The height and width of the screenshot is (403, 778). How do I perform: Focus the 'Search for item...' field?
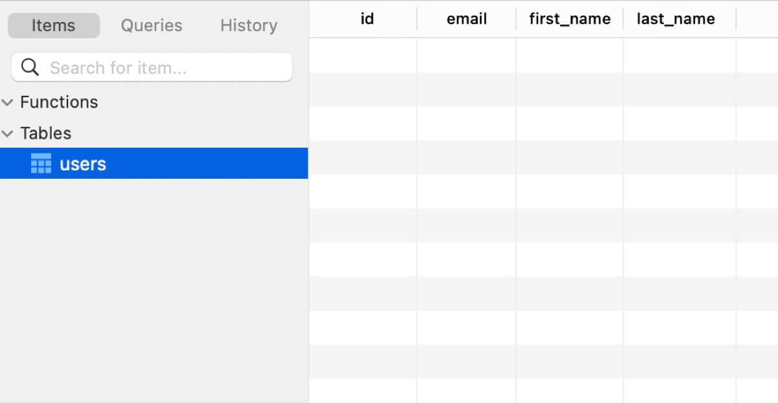tap(165, 68)
